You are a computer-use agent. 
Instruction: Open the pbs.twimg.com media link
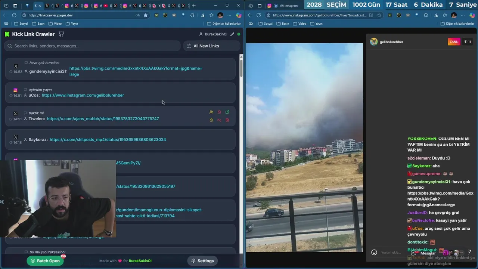click(136, 71)
